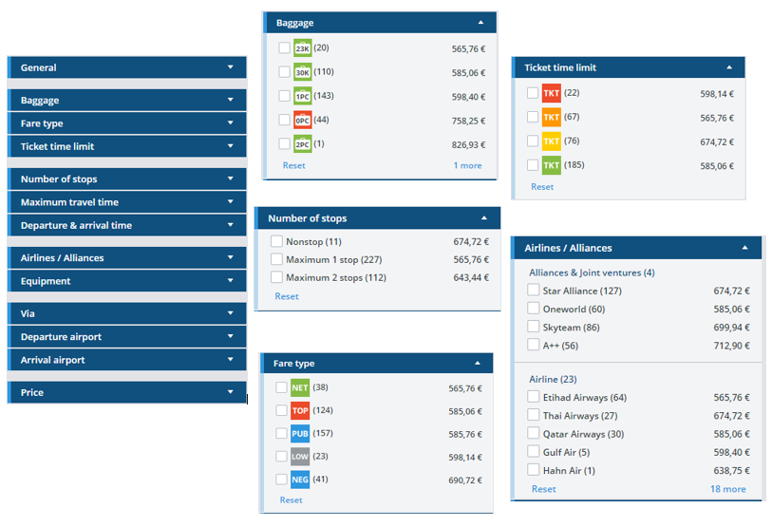Click the 30K baggage green swatch
The image size is (772, 527).
tap(302, 72)
